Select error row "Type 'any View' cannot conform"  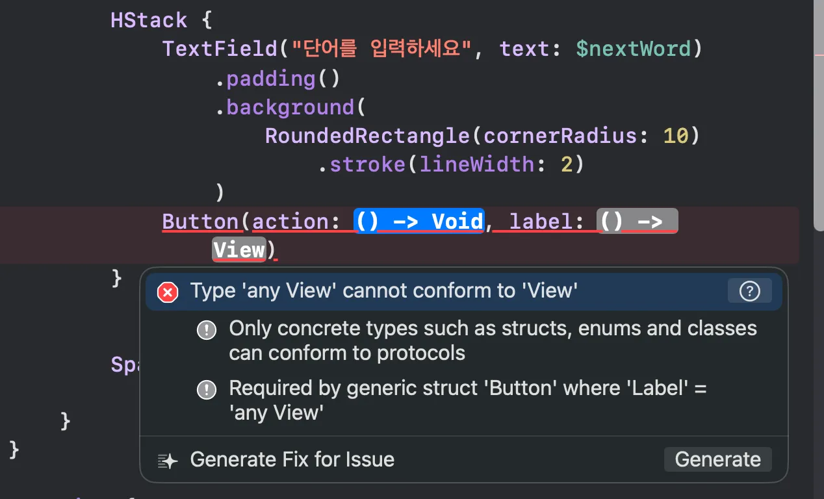click(383, 291)
